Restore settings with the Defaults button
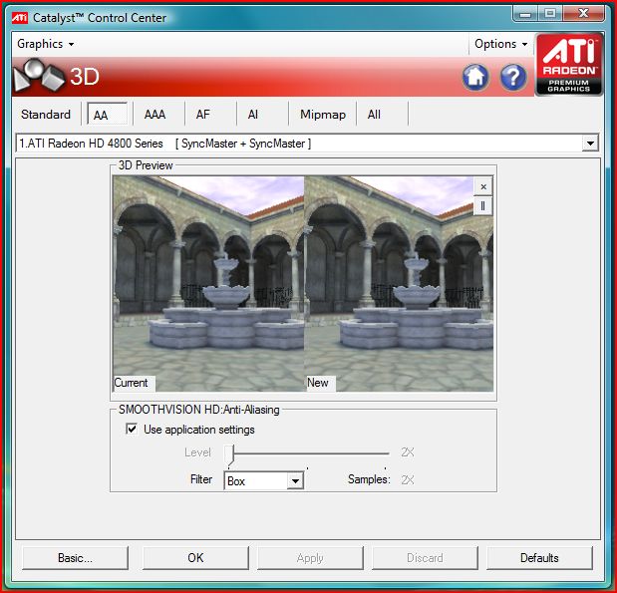617x593 pixels. coord(539,557)
